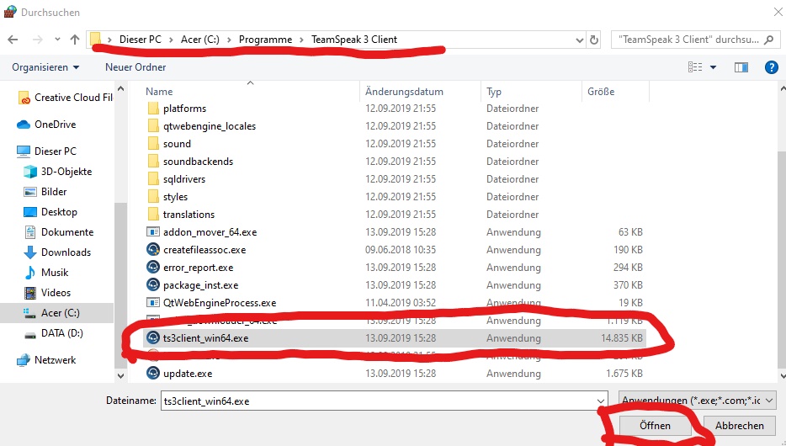Click the QtWebEngineProcess.exe file icon
The height and width of the screenshot is (446, 786).
pyautogui.click(x=153, y=303)
